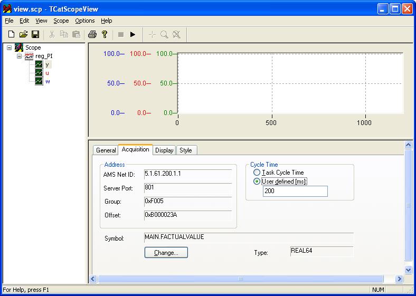
Task: Switch to the Style tab
Action: tap(186, 150)
